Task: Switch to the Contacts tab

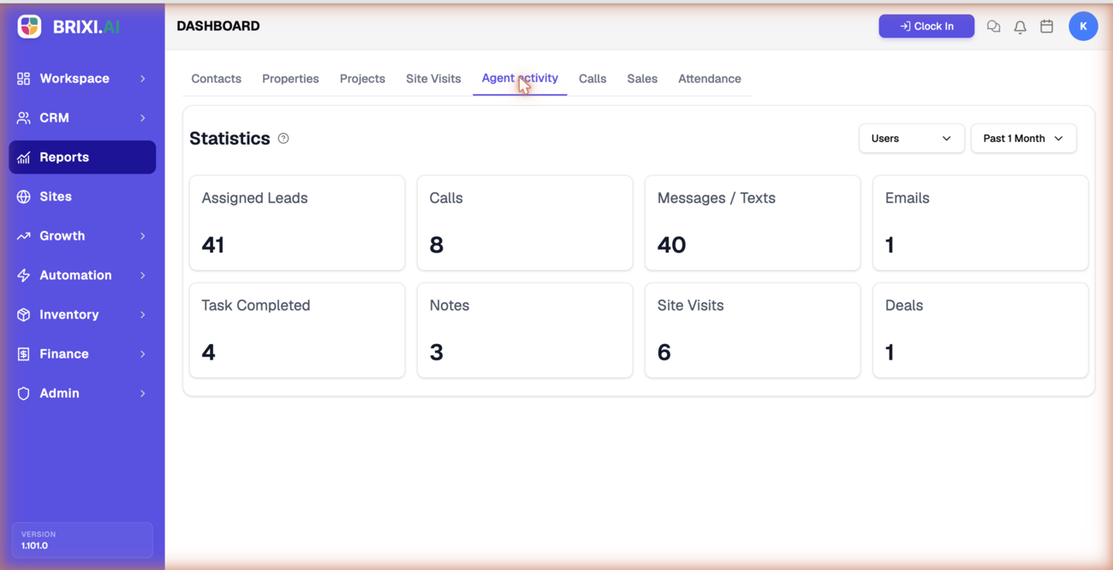Action: [x=216, y=79]
